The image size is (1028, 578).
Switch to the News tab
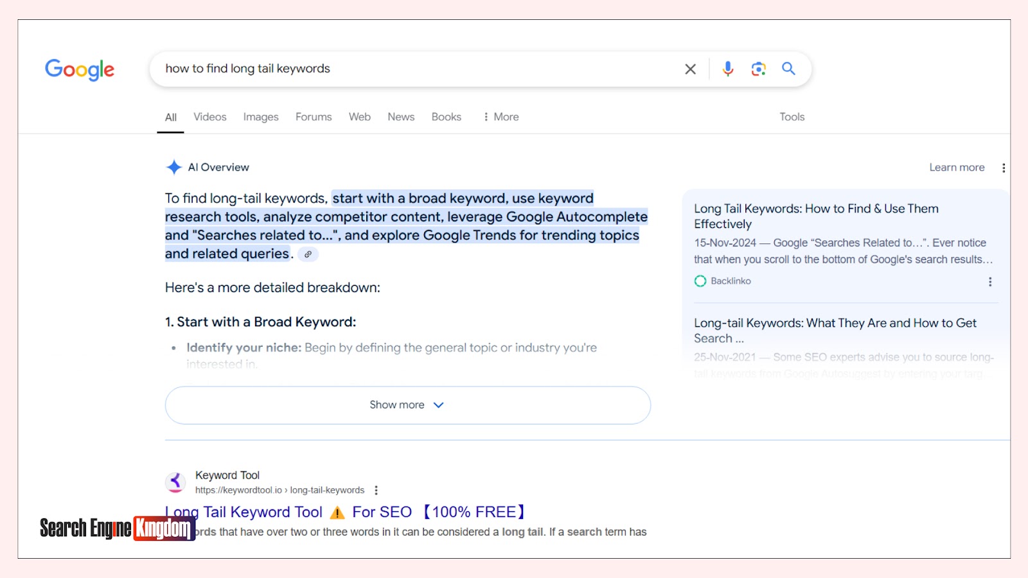click(401, 117)
